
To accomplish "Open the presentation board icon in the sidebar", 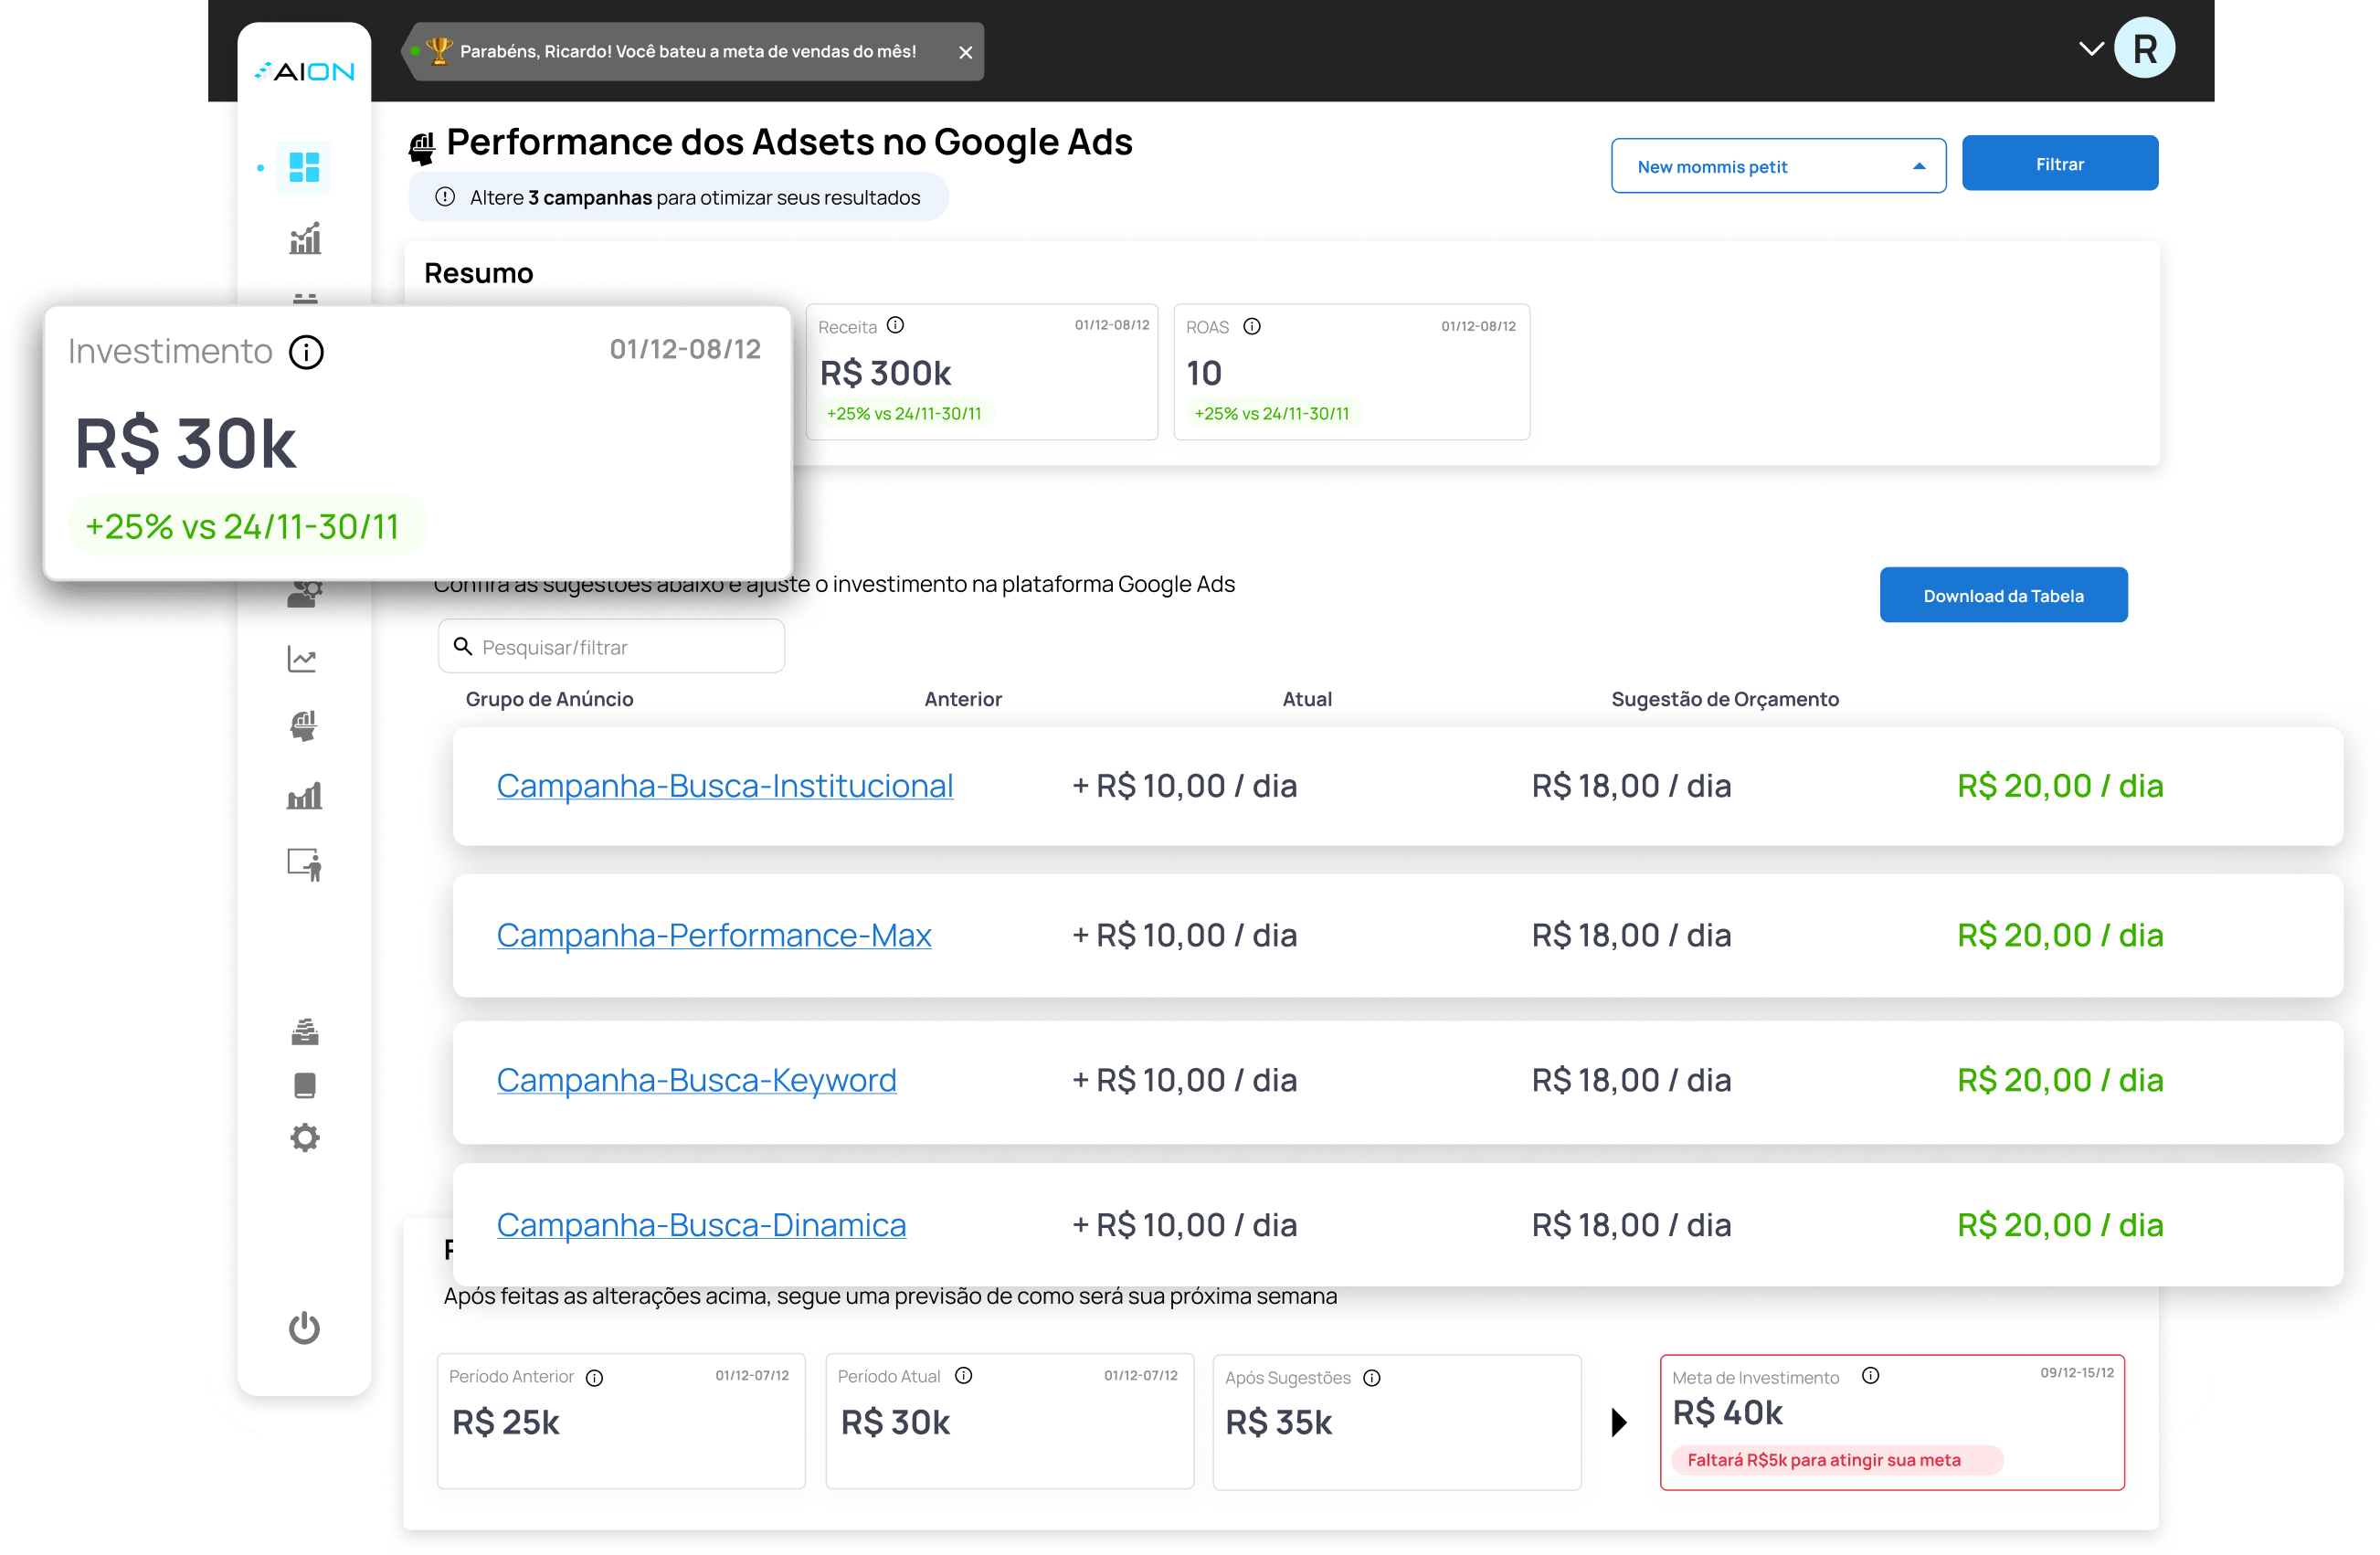I will [304, 865].
